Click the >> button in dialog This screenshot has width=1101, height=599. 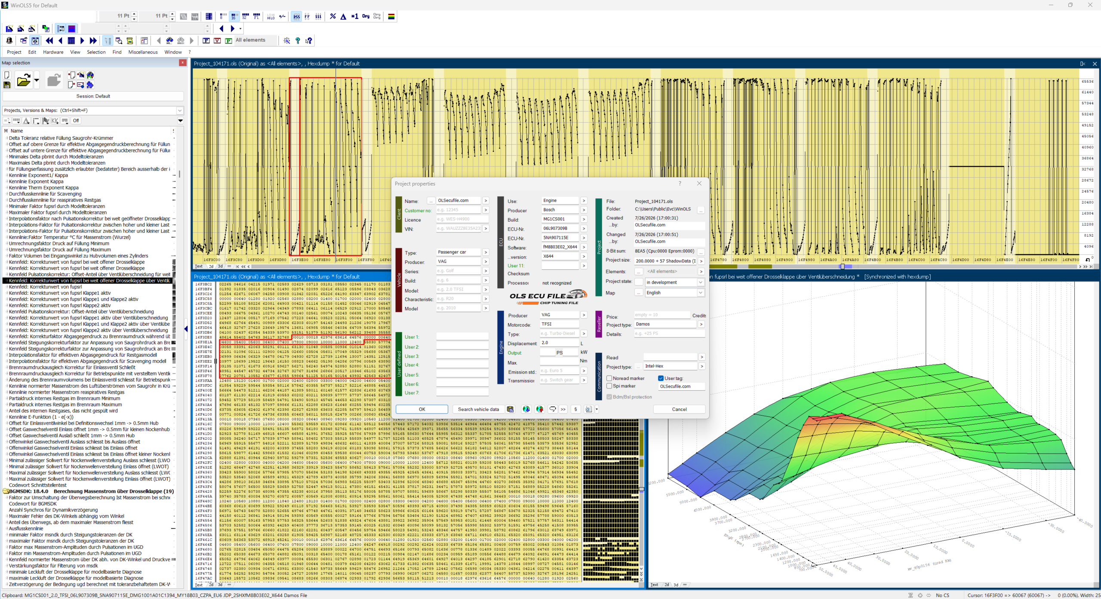[x=563, y=409]
